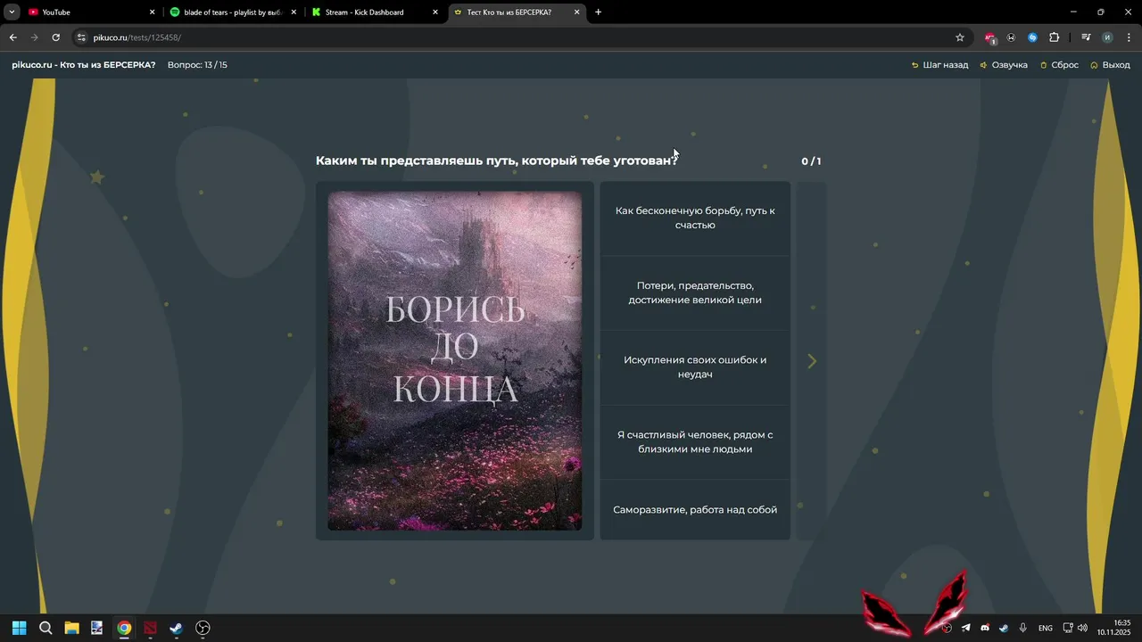Click the site information icon in address bar
Viewport: 1142px width, 642px height.
coord(81,37)
